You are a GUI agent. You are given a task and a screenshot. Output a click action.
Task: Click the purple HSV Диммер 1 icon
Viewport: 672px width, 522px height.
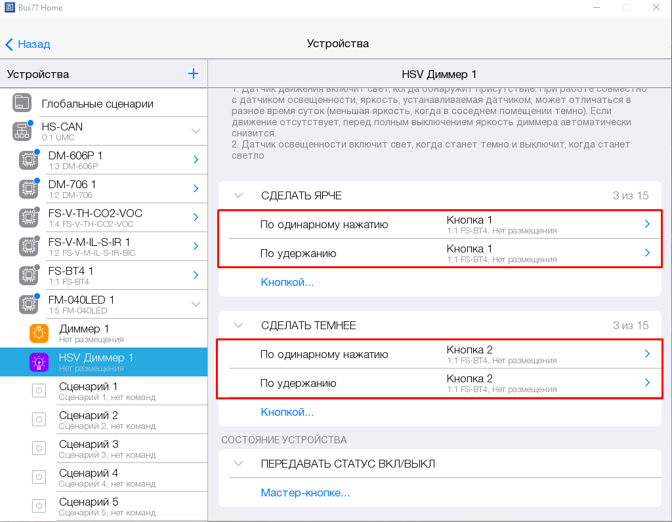point(39,362)
